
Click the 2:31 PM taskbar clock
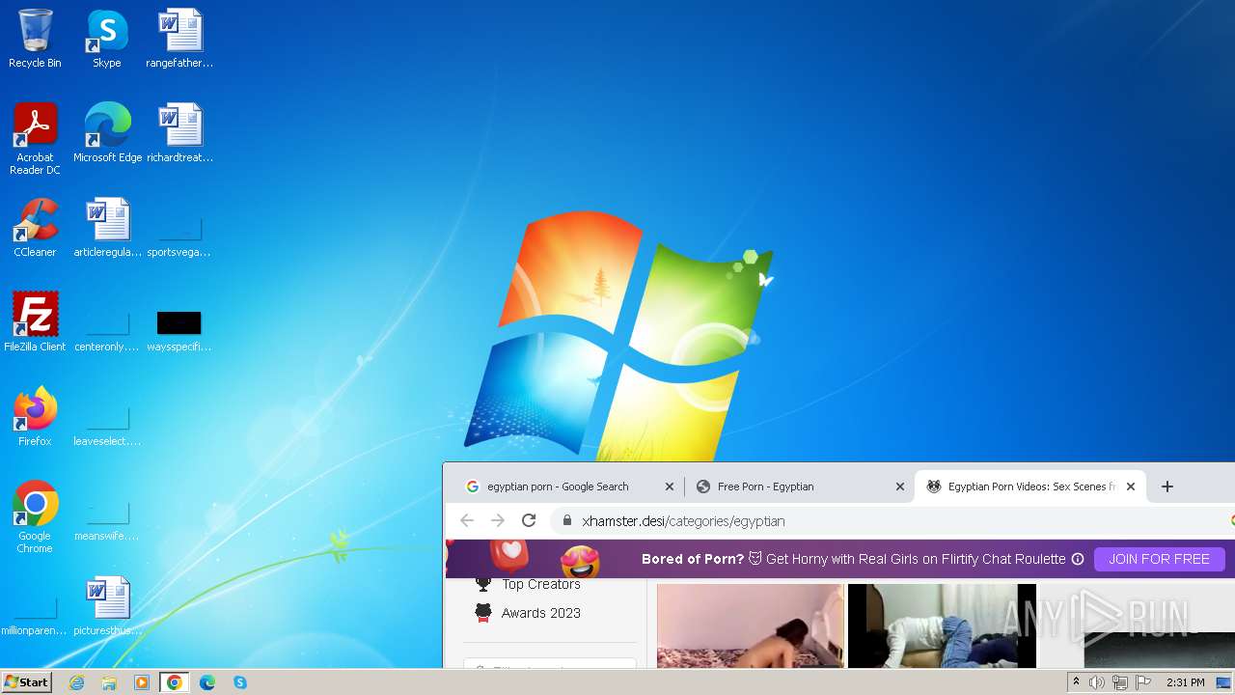coord(1185,682)
